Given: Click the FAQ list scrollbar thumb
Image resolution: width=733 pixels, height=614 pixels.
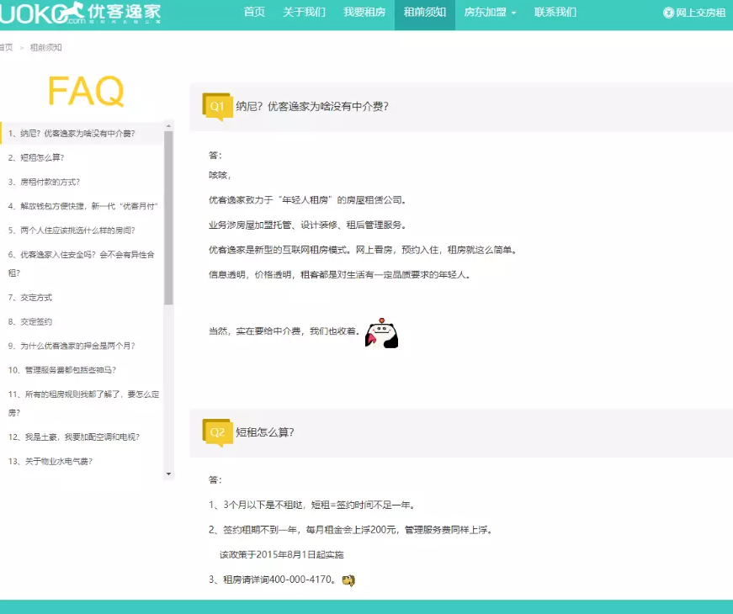Looking at the screenshot, I should pyautogui.click(x=168, y=219).
